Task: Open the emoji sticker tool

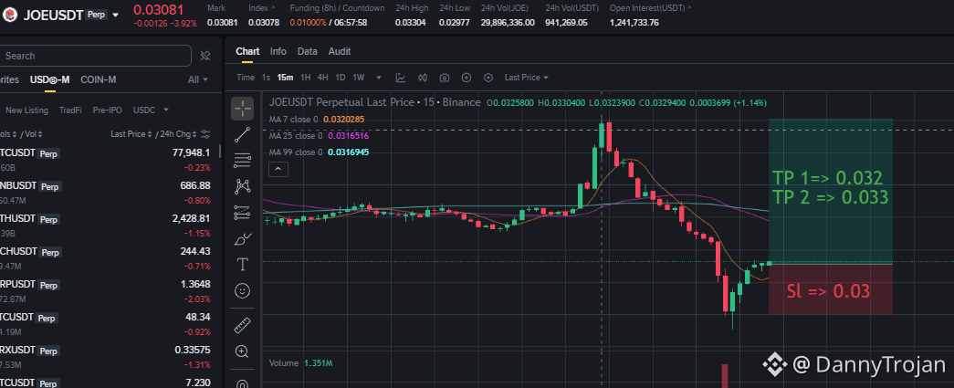Action: tap(243, 290)
